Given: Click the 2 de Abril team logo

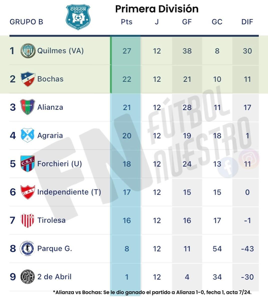Looking at the screenshot, I should 28,277.
